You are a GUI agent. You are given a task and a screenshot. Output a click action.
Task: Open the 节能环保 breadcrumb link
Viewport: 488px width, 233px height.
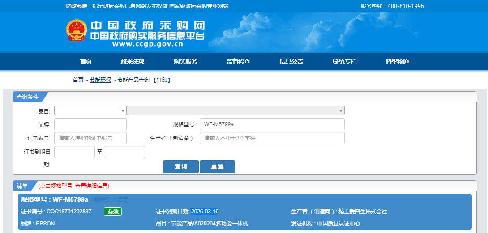(100, 80)
